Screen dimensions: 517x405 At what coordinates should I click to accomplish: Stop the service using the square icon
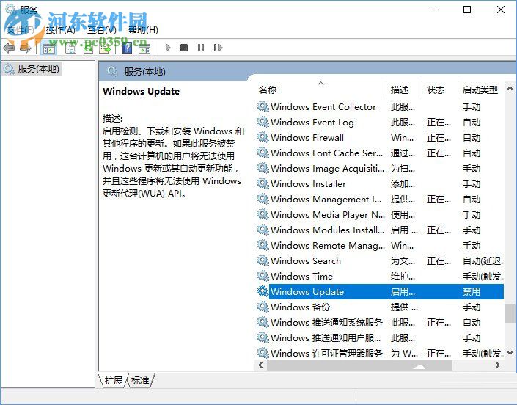184,48
